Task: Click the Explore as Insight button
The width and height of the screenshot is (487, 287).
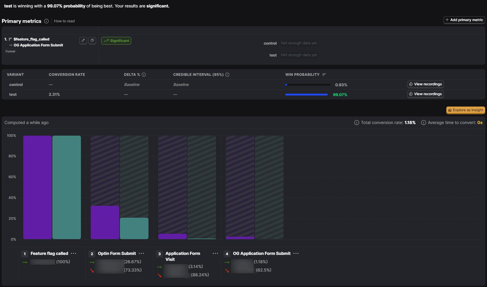Action: 466,110
